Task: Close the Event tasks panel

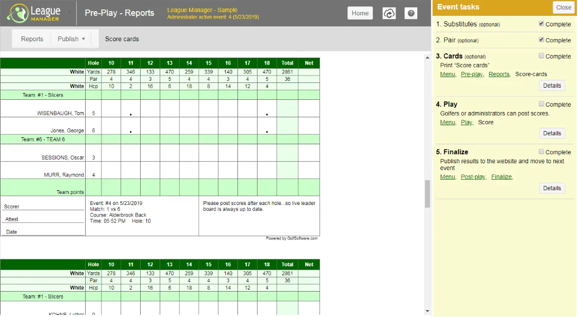Action: 563,7
